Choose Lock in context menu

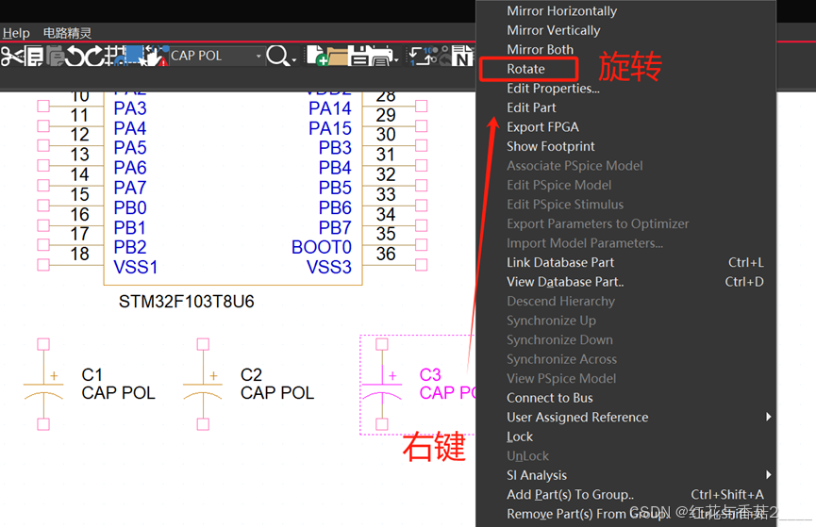tap(520, 436)
